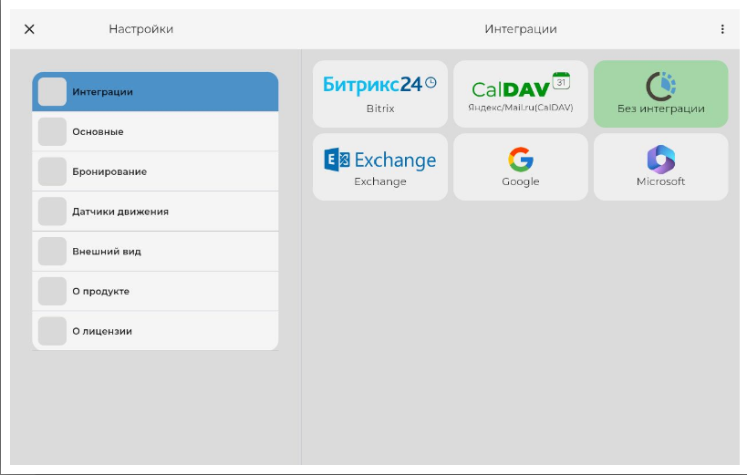This screenshot has width=747, height=475.
Task: Pick the Без интеграции option
Action: [x=660, y=94]
